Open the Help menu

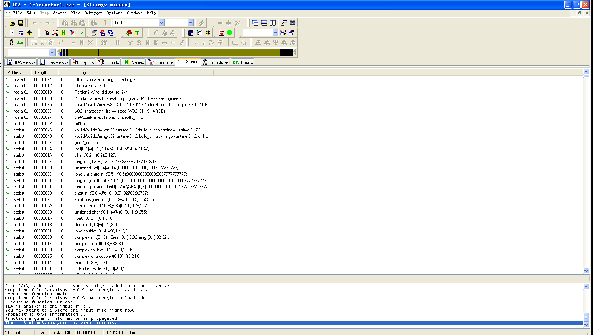(x=151, y=13)
